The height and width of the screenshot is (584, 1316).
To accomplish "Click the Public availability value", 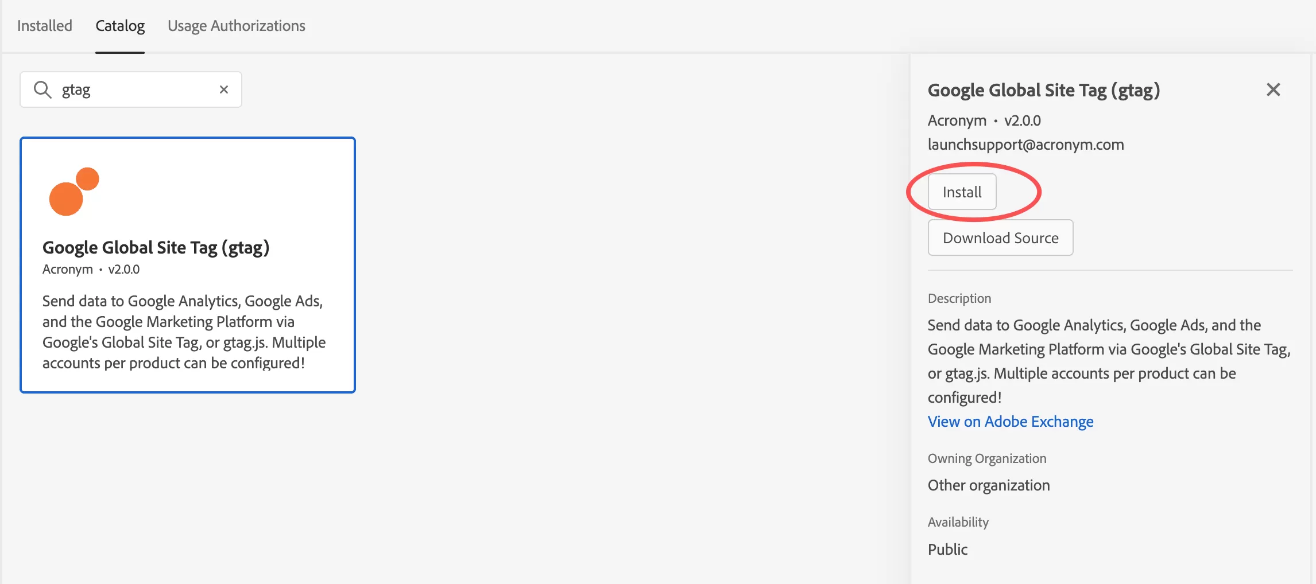I will coord(947,550).
